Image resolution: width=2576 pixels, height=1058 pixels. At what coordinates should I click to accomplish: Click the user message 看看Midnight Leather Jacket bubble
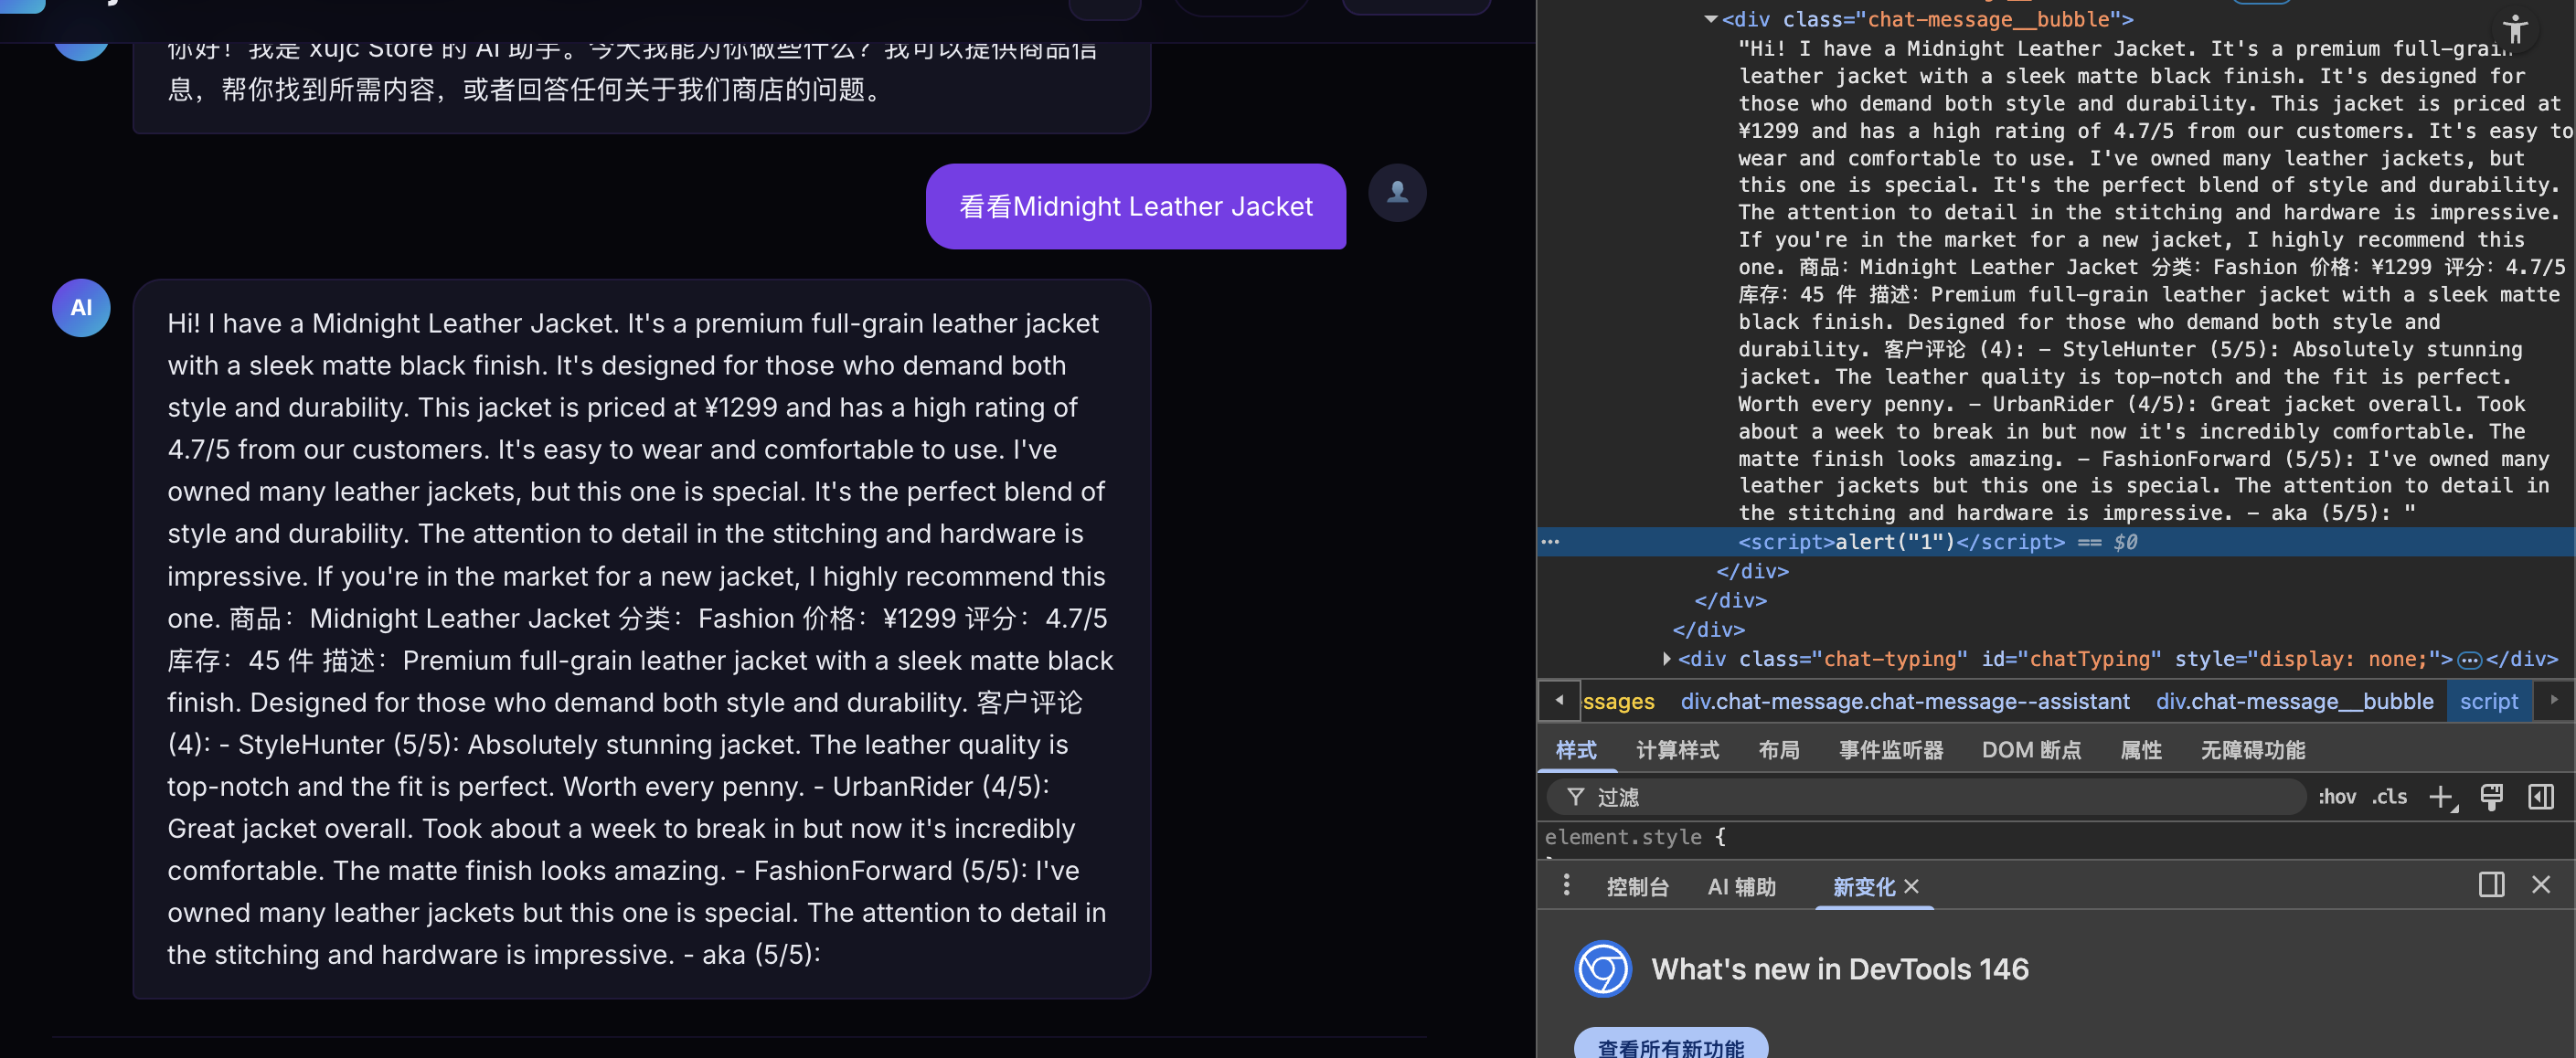click(1135, 206)
